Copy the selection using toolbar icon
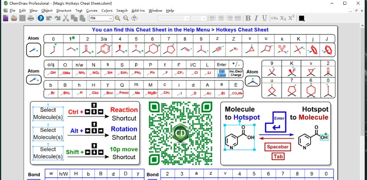Image resolution: width=367 pixels, height=180 pixels. 74,18
